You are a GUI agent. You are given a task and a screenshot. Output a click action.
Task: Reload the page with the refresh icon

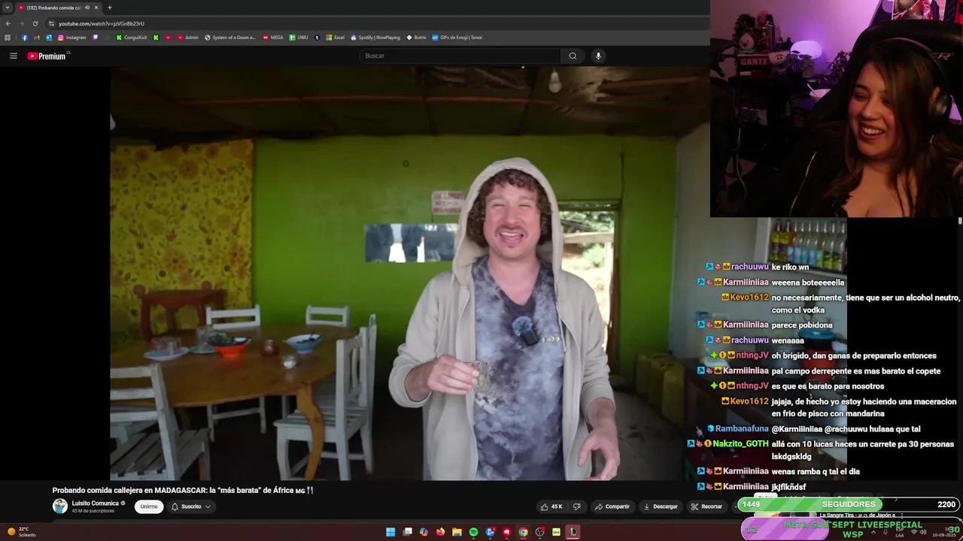coord(35,23)
